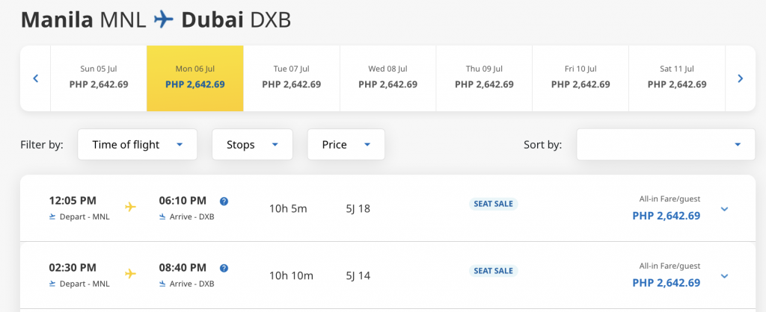Click arrival icon beside Arrive - DXB 06:10 PM
Image resolution: width=766 pixels, height=312 pixels.
tap(162, 217)
